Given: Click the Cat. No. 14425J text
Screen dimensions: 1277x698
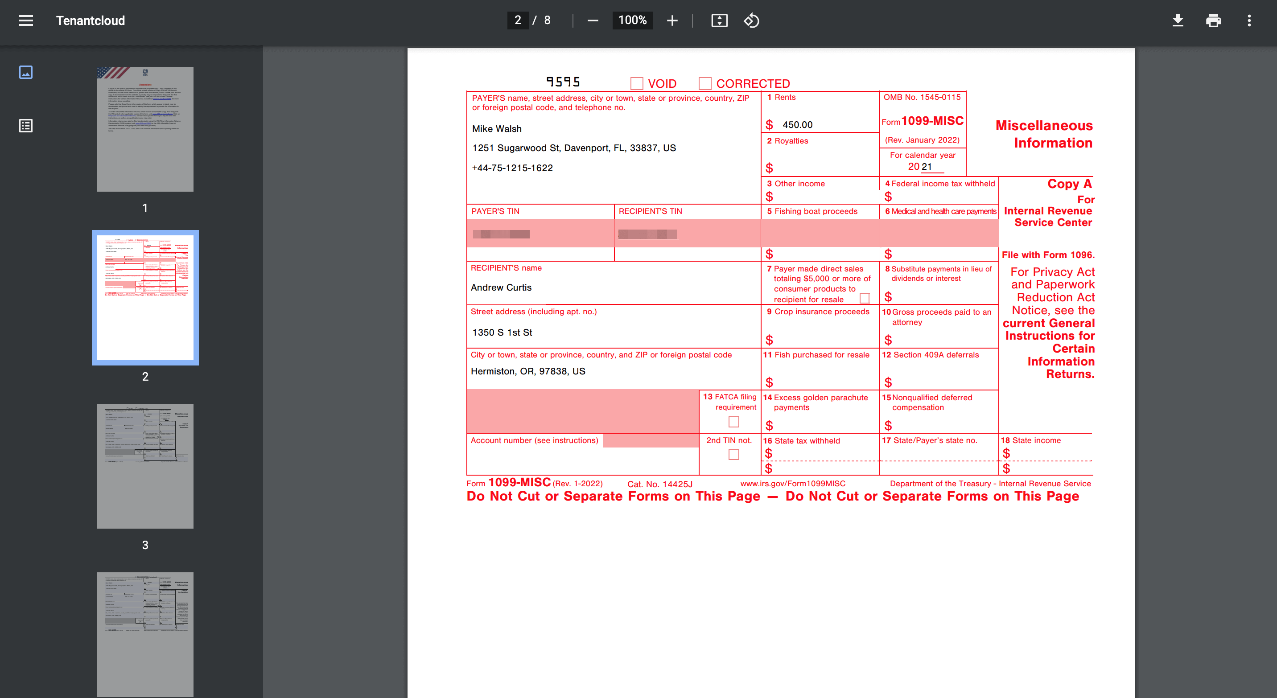Looking at the screenshot, I should click(660, 484).
